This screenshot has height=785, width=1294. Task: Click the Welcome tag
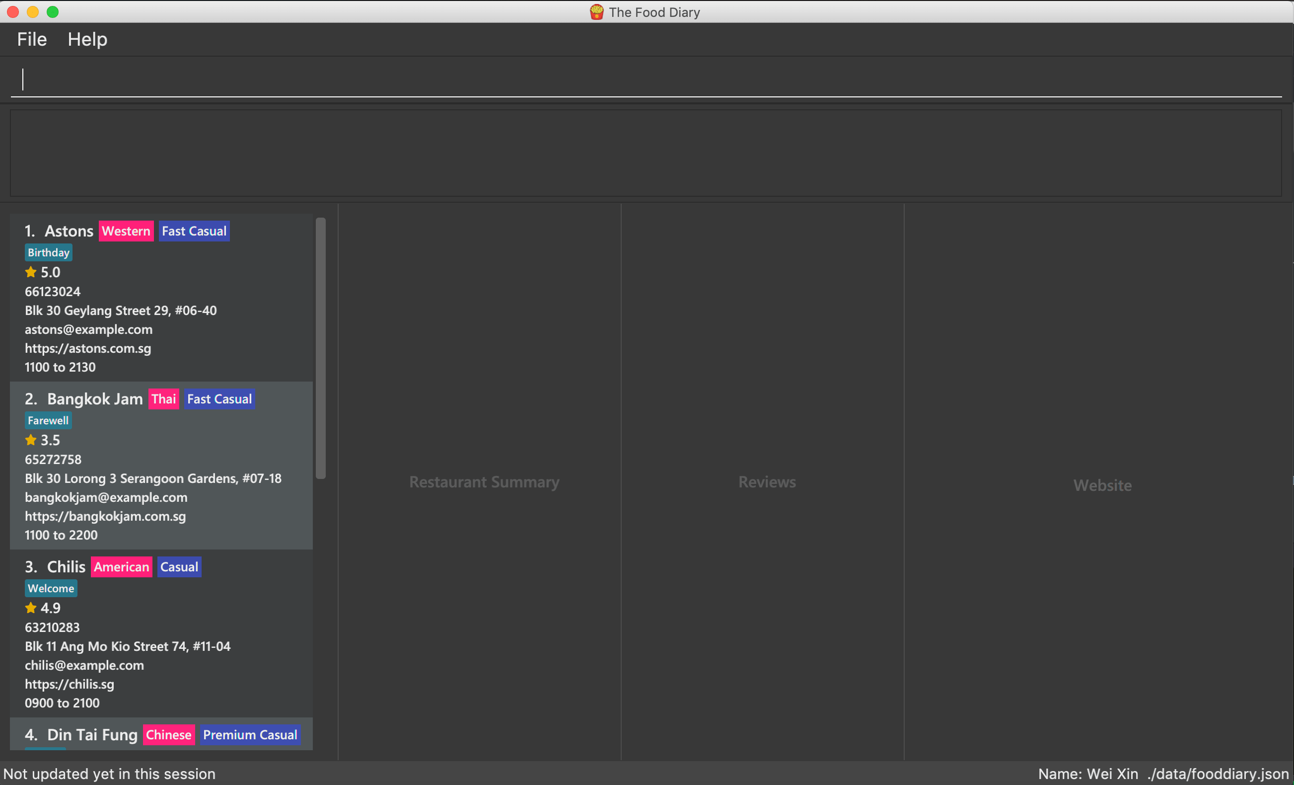[x=51, y=588]
